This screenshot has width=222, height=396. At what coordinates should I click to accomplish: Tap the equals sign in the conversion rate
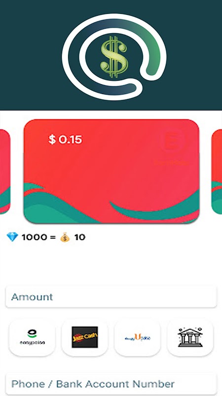tap(53, 238)
